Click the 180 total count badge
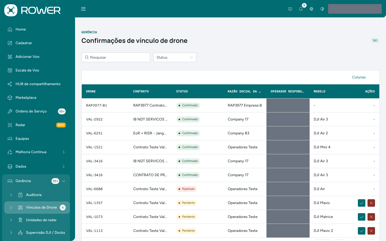Viewport: 386px width, 241px height. point(375,40)
